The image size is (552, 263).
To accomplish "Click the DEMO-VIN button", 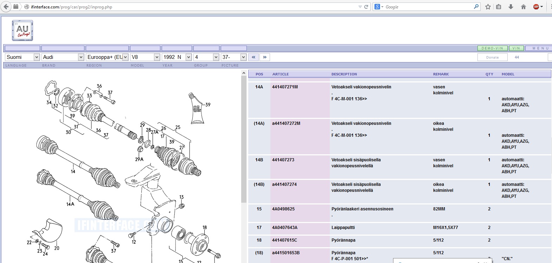I will [x=492, y=48].
